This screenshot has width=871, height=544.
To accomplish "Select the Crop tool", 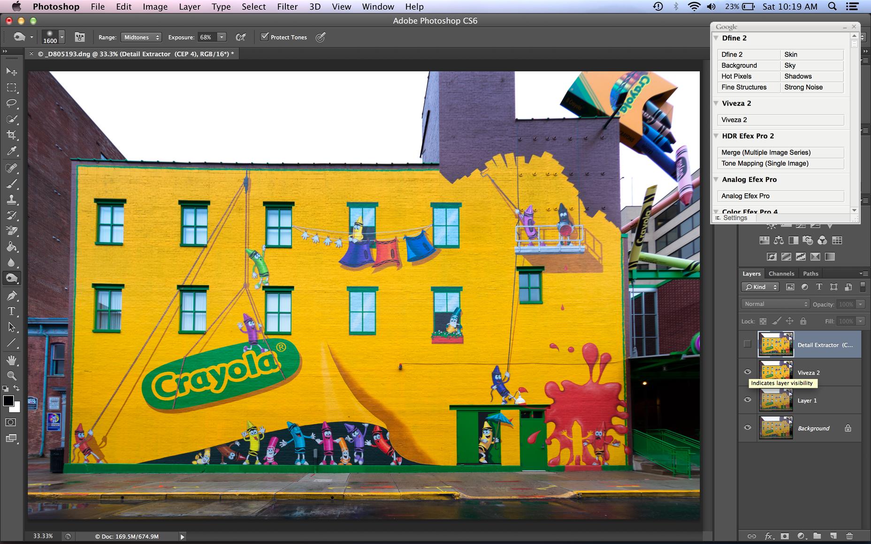I will tap(11, 135).
